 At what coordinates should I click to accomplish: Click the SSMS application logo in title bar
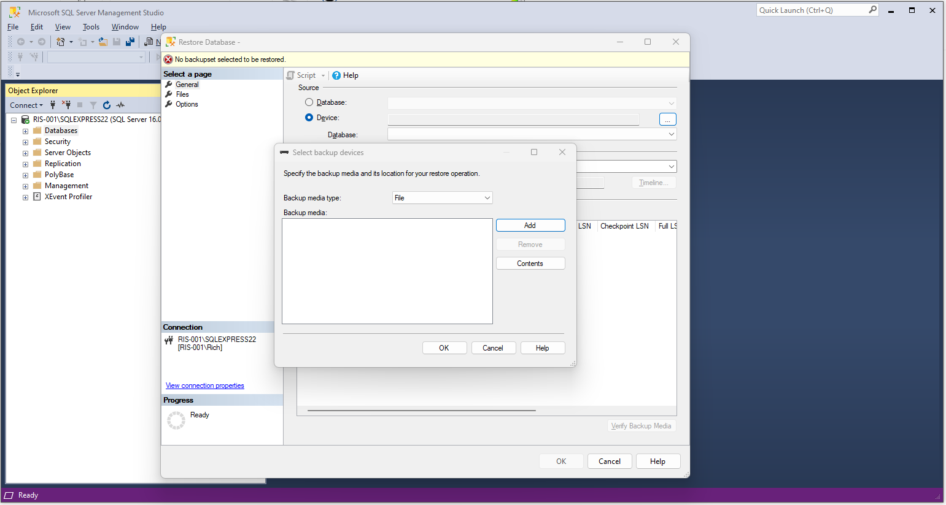(15, 12)
